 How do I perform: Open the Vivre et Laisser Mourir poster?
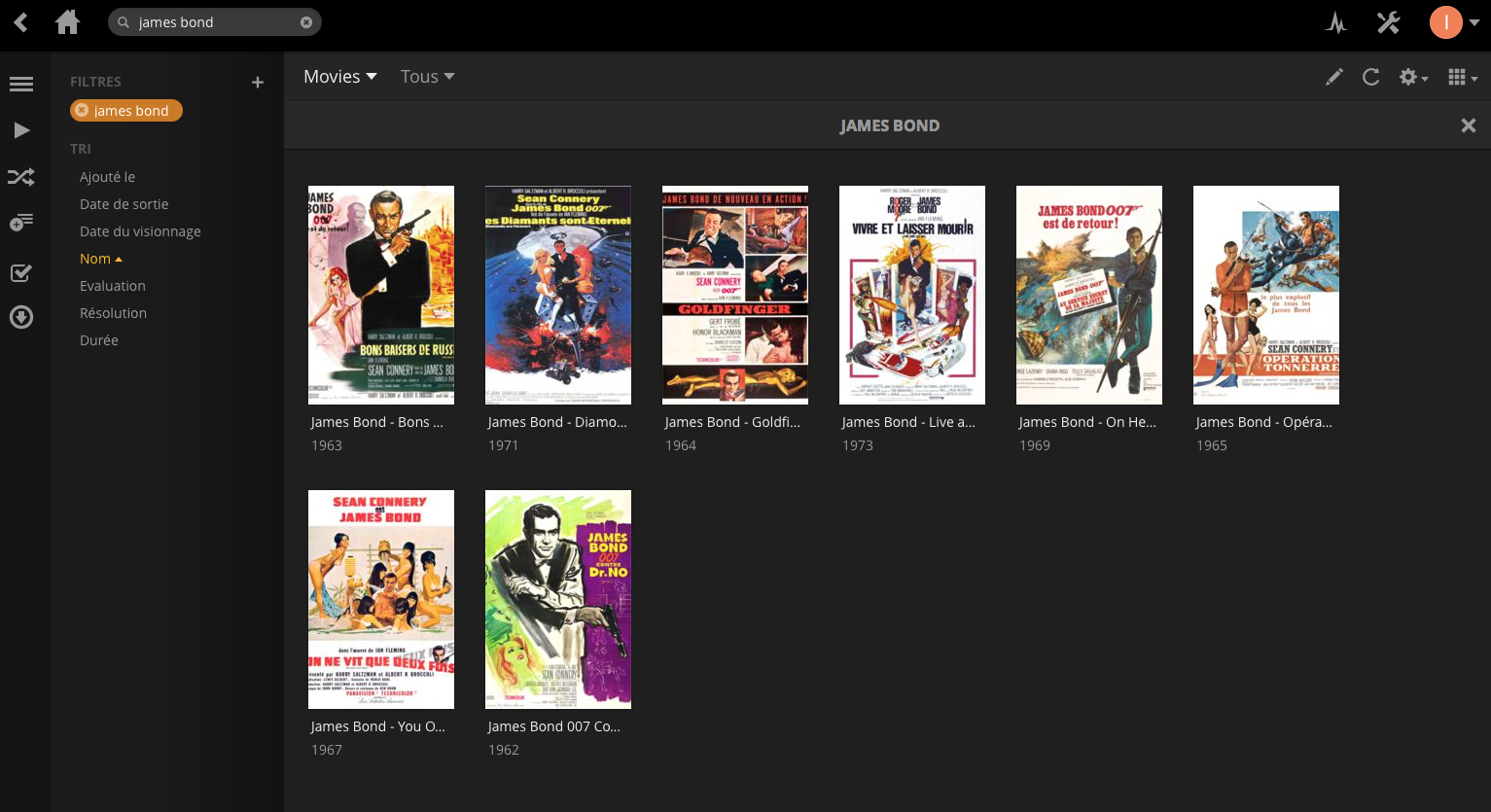click(x=912, y=295)
